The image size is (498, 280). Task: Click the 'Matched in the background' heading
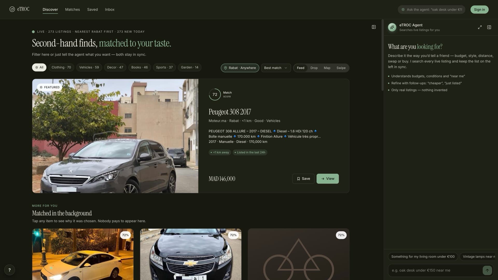point(62,213)
